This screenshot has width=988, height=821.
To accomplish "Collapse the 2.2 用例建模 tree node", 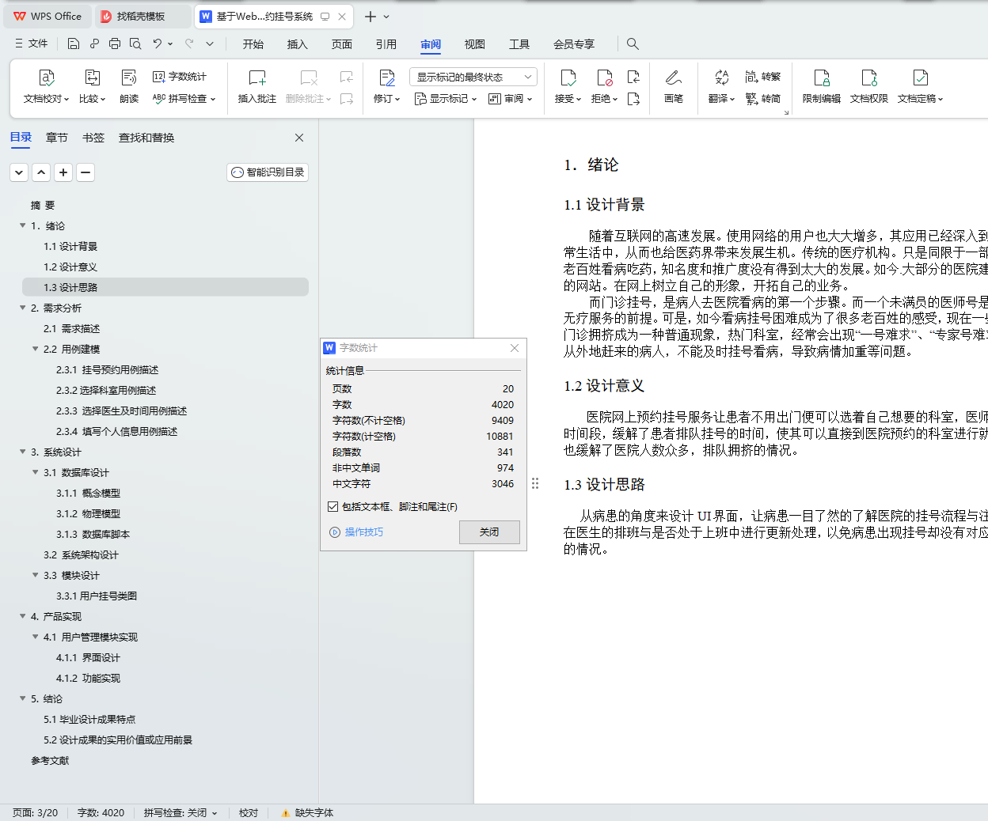I will coord(36,349).
